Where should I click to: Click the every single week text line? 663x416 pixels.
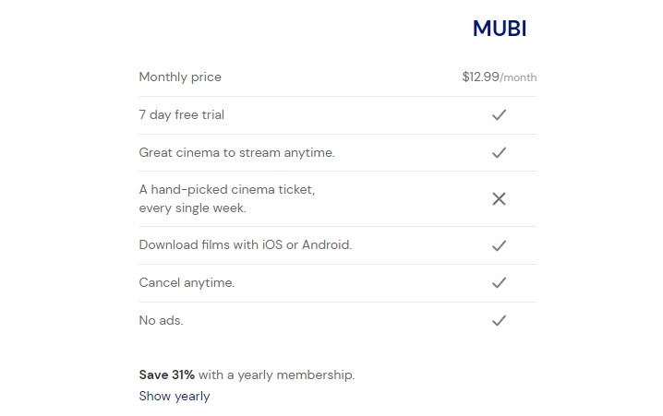[192, 208]
